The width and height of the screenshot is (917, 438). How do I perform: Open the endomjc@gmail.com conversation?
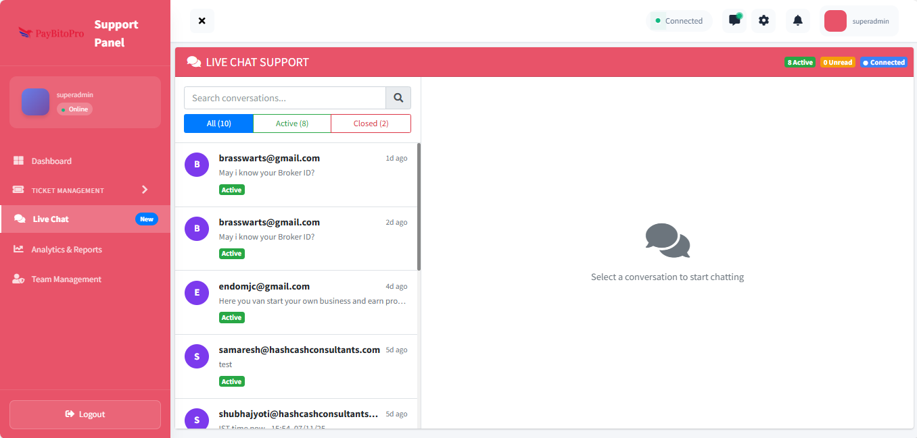[x=296, y=302]
